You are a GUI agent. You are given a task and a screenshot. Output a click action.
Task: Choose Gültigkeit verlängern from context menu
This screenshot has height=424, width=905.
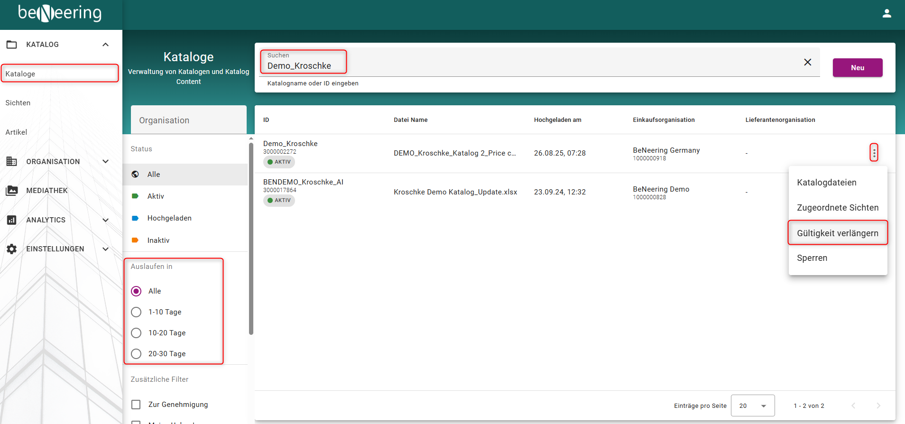(837, 233)
